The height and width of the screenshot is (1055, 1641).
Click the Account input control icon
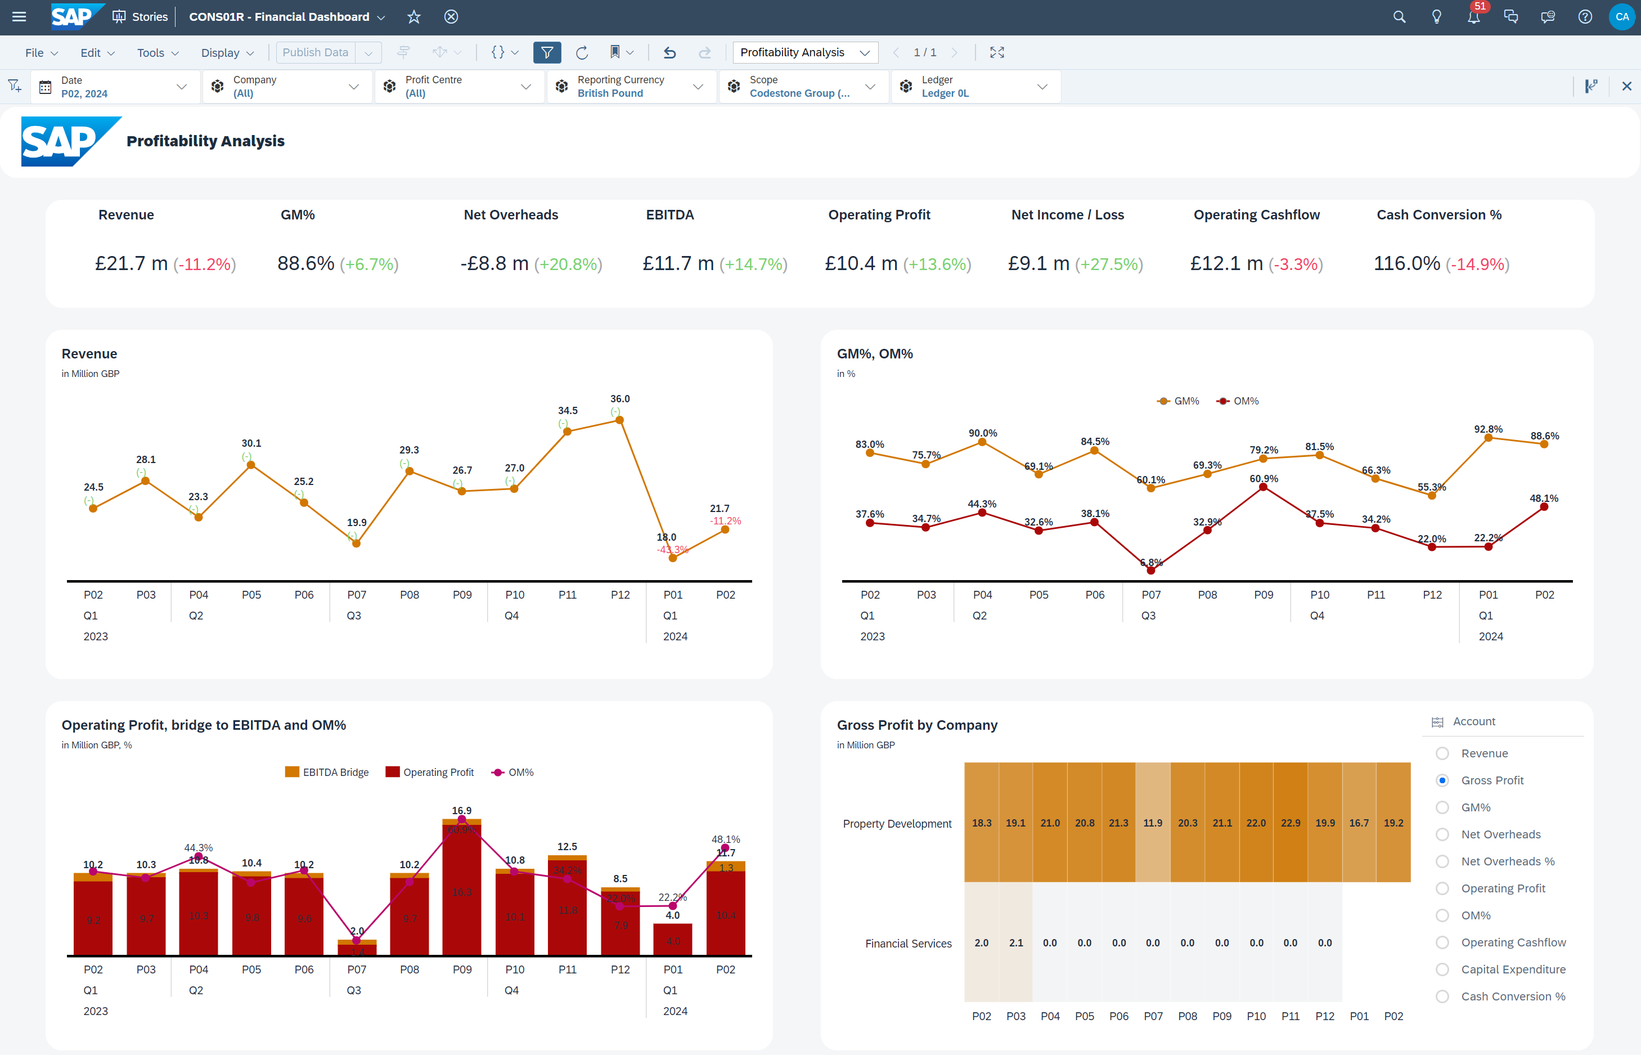[x=1437, y=722]
